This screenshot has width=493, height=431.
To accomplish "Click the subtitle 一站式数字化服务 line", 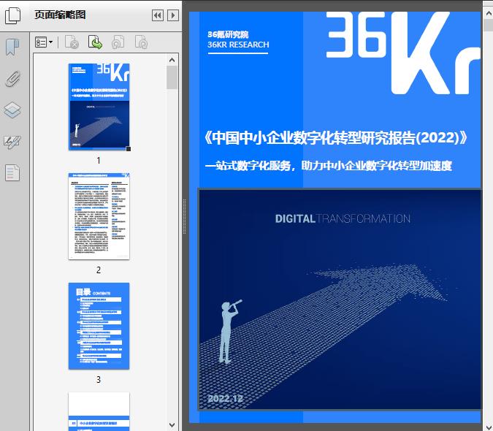I will point(328,166).
